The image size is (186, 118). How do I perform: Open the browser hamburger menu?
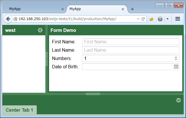pos(178,19)
